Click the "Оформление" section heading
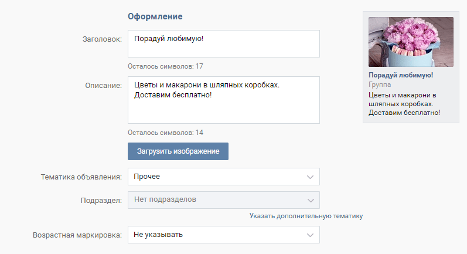 [x=155, y=15]
